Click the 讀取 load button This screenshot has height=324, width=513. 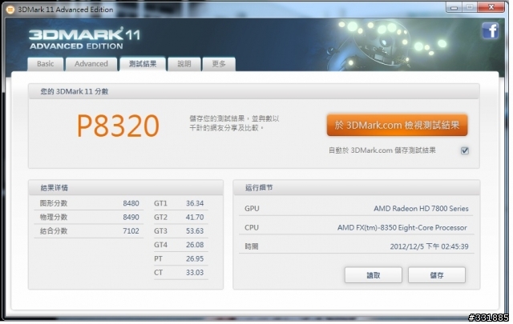click(373, 275)
